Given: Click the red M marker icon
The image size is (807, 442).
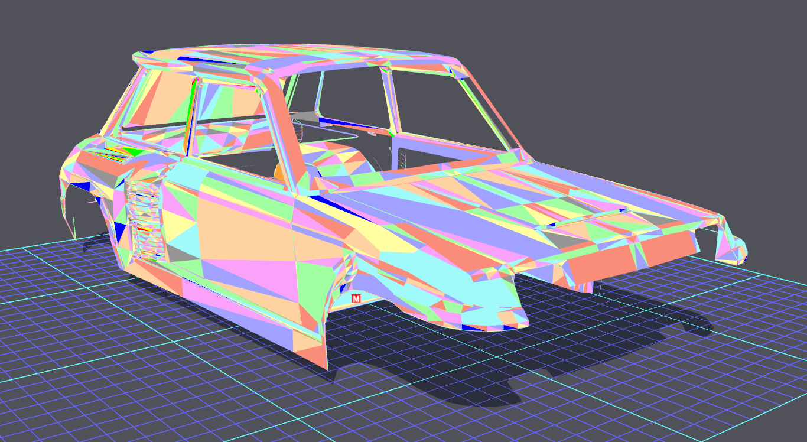Looking at the screenshot, I should [356, 299].
